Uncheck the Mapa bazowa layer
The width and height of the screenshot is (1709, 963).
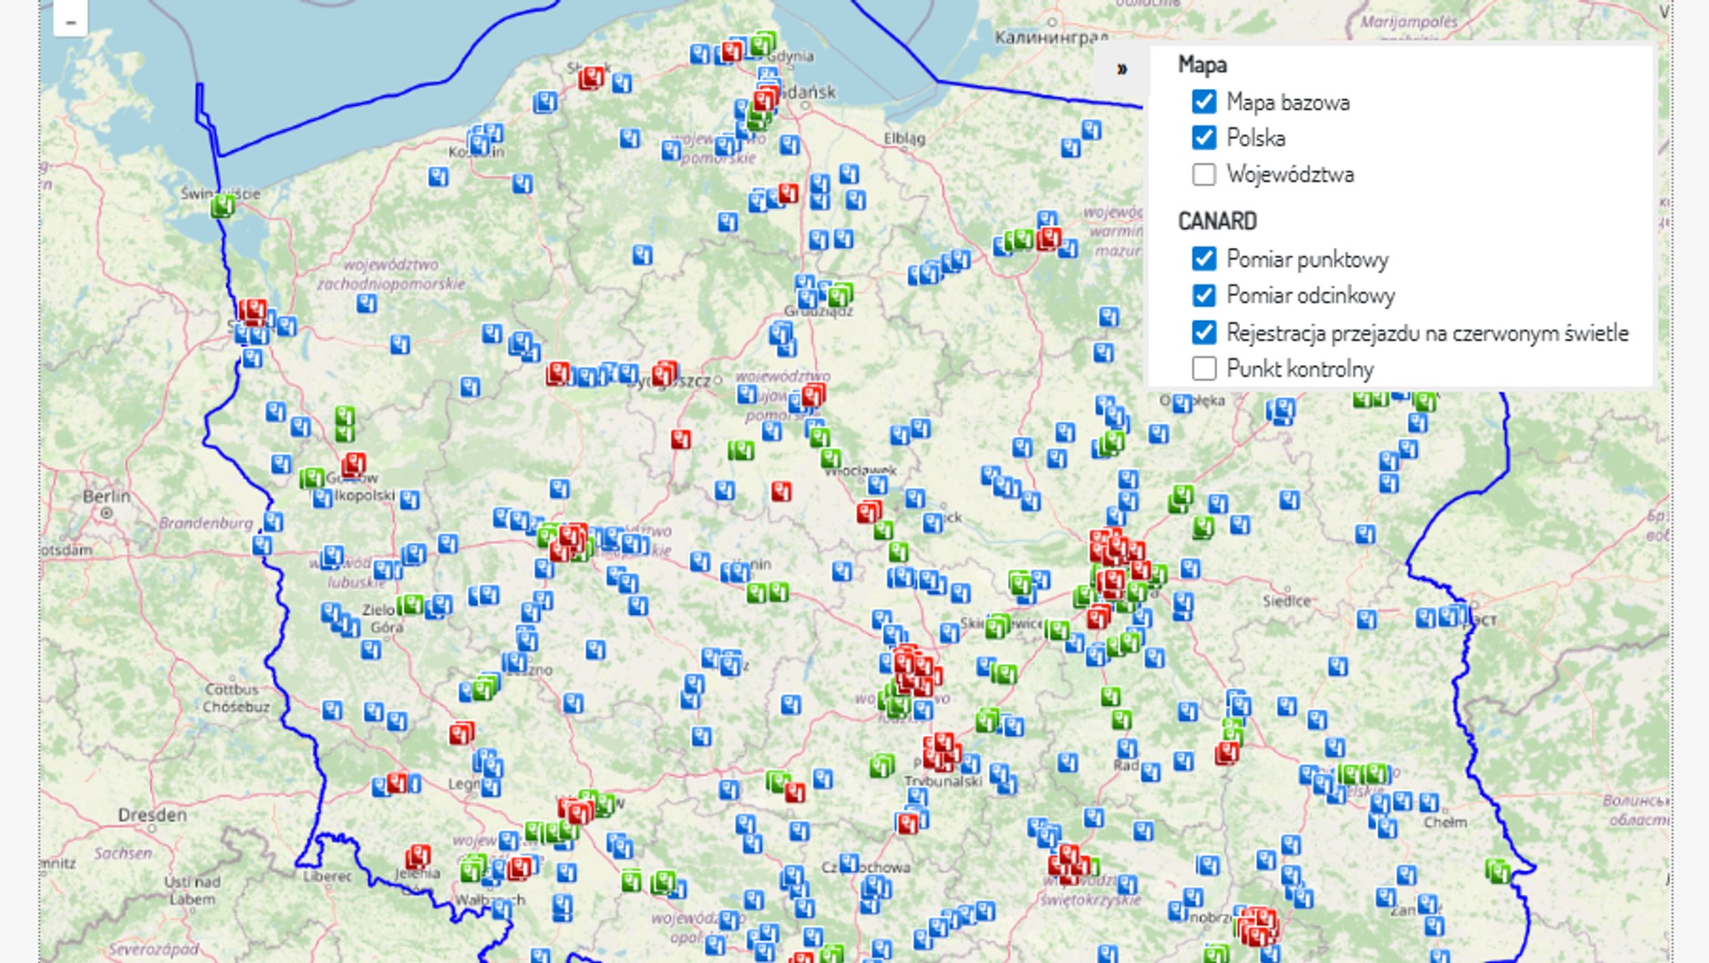click(x=1204, y=102)
